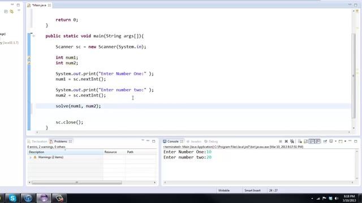Select the Warnings (2 items) entry

tap(50, 157)
